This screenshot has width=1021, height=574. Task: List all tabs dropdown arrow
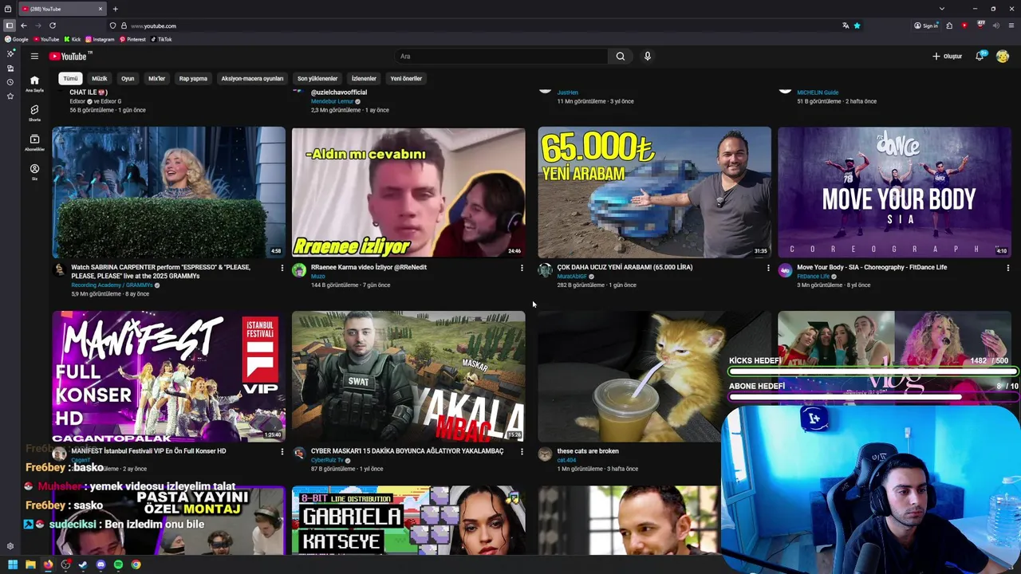[x=941, y=9]
